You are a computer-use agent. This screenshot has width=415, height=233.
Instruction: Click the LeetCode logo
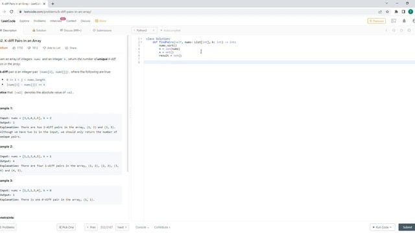point(8,21)
